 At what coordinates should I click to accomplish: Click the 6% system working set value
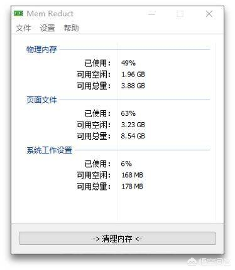pyautogui.click(x=126, y=164)
